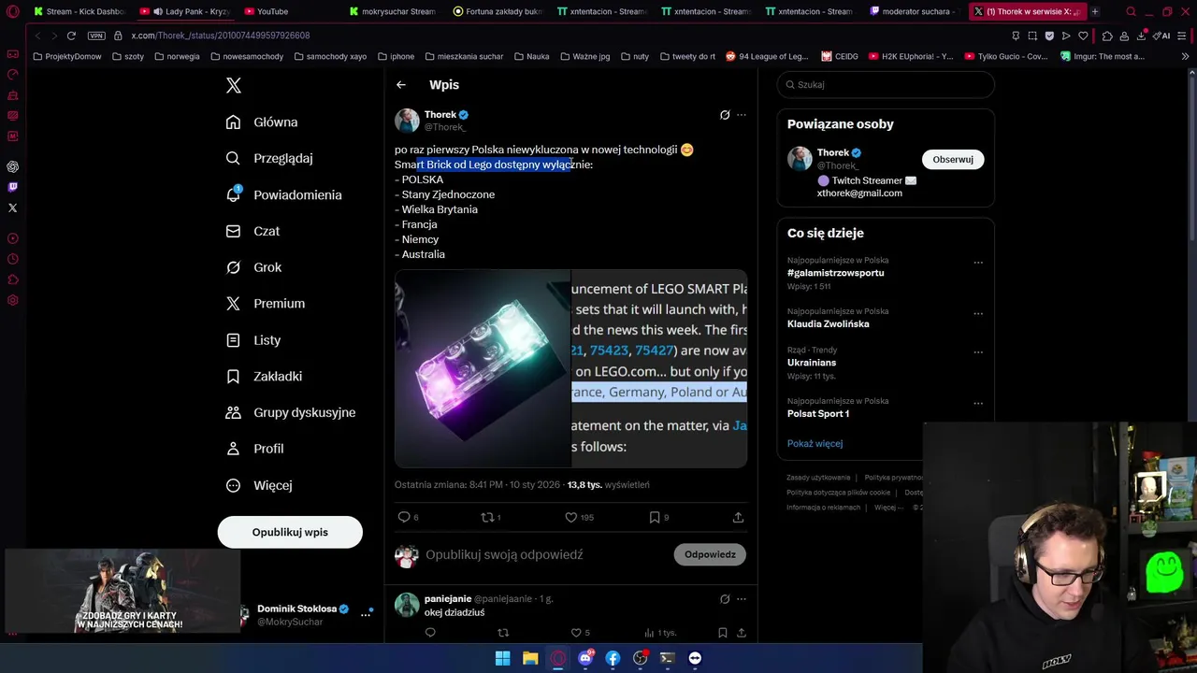Open Główna in X navigation
1197x673 pixels.
pos(262,122)
